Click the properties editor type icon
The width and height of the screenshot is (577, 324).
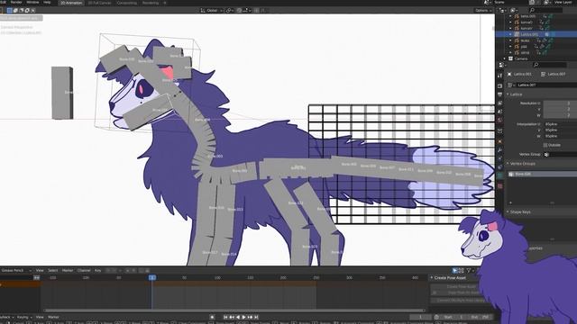click(502, 65)
